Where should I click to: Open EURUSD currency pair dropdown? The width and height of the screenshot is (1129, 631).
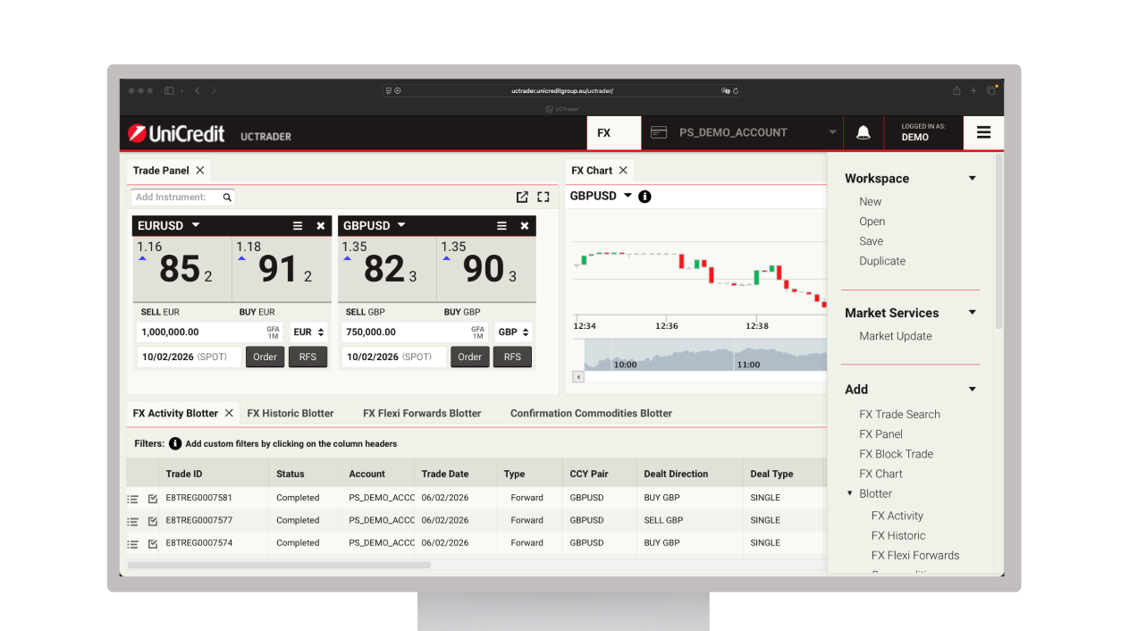click(x=196, y=225)
